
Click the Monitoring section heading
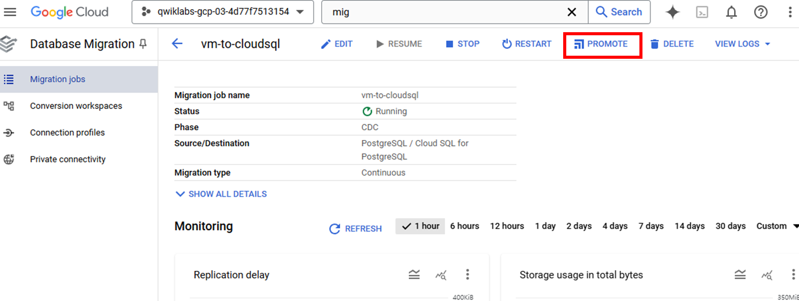pos(204,226)
